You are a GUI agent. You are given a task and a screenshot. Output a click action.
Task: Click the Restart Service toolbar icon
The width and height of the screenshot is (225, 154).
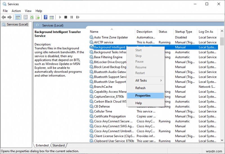tap(78, 17)
